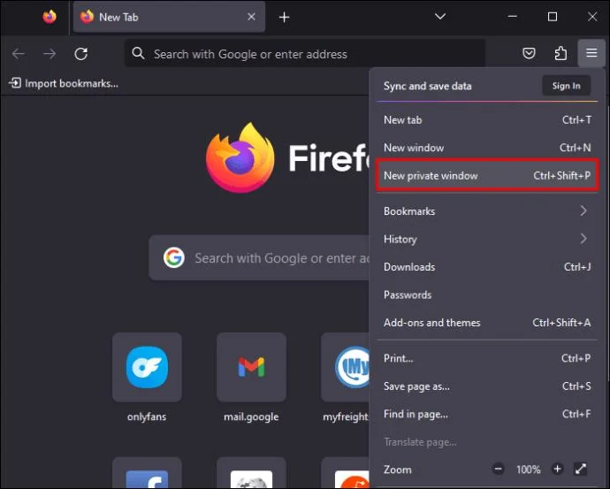
Task: Open the mail.google shortcut tile
Action: point(251,367)
